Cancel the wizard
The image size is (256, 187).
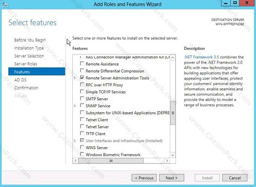(x=235, y=178)
